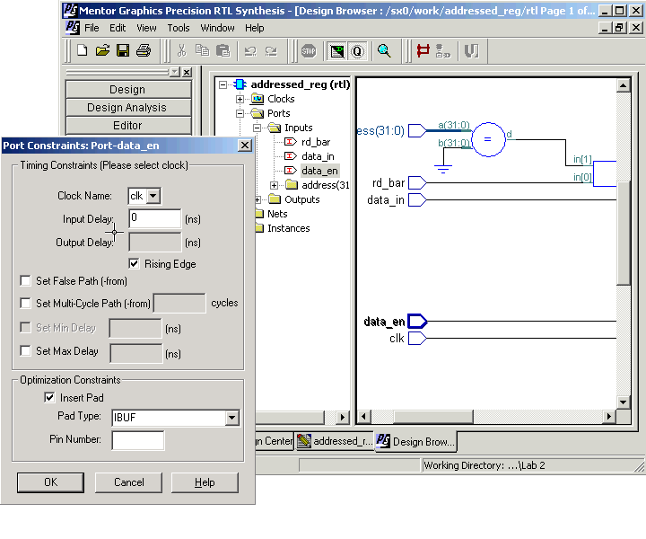Cancel the Port Constraints dialog
Screen dimensions: 646x539
point(128,482)
